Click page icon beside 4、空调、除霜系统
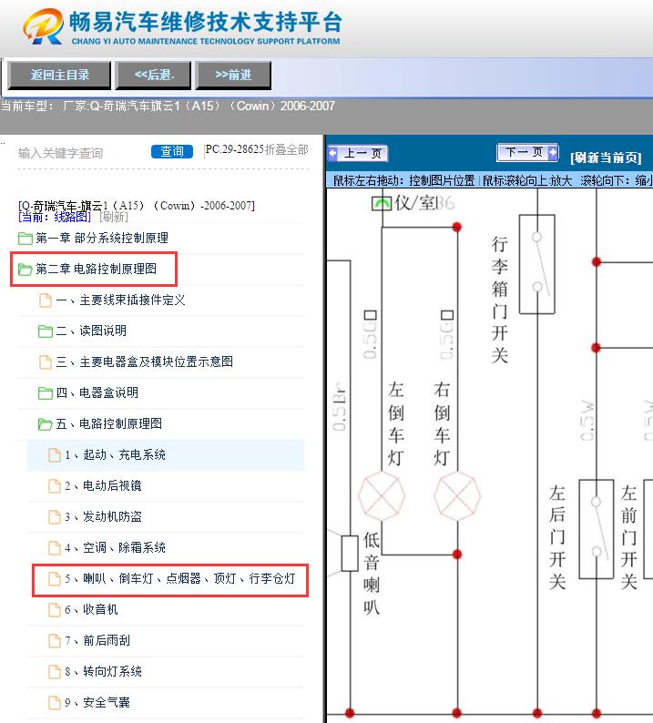 click(55, 548)
